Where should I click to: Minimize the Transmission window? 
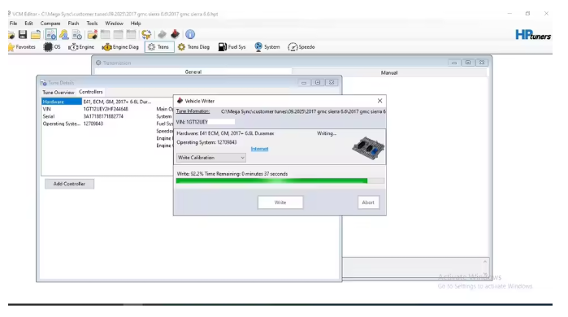[454, 63]
